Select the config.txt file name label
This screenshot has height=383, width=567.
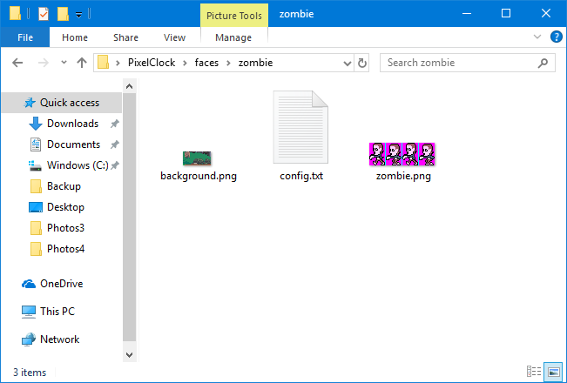[301, 176]
